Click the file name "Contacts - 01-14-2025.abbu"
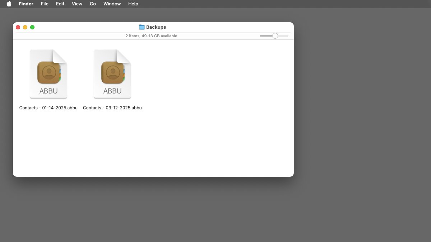Image resolution: width=431 pixels, height=242 pixels. point(48,108)
